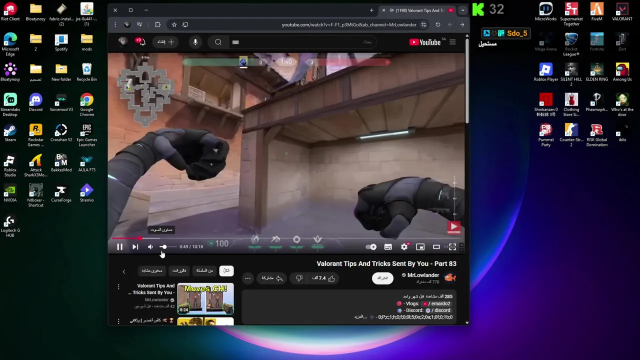Open the YouTube notifications bell
The image size is (640, 360).
[x=141, y=42]
